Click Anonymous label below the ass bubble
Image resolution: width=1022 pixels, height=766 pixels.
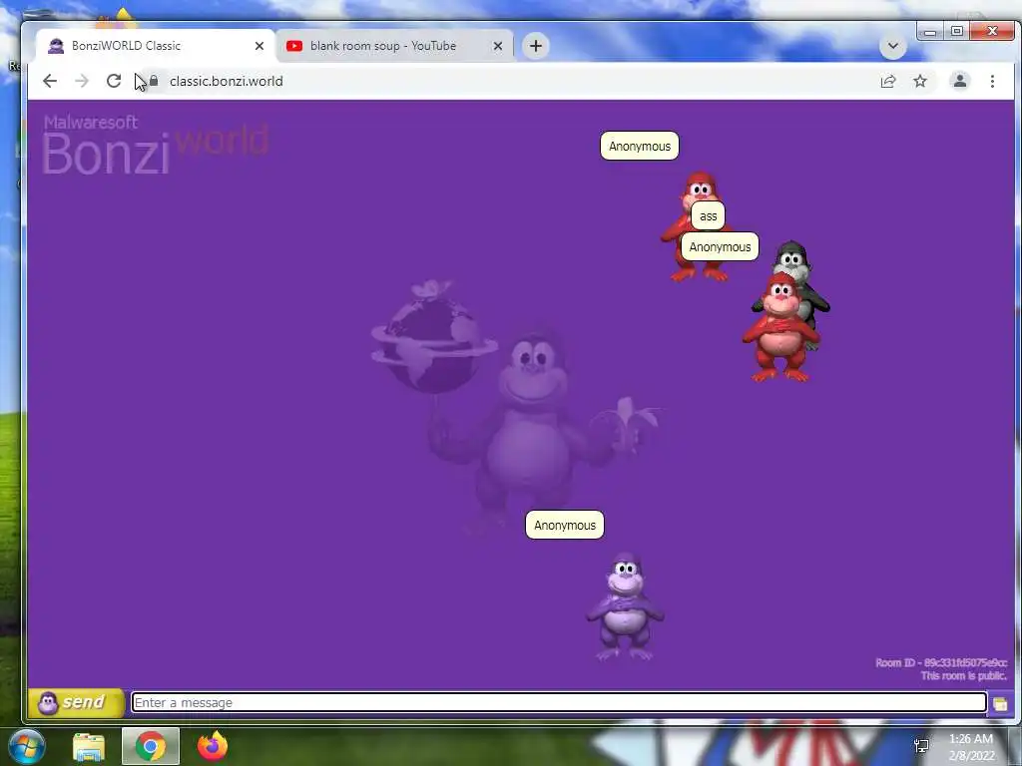coord(720,247)
